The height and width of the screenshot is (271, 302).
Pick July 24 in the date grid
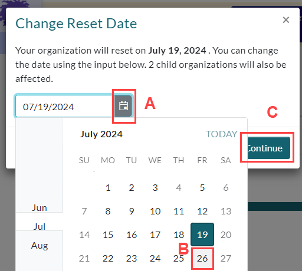point(155,258)
